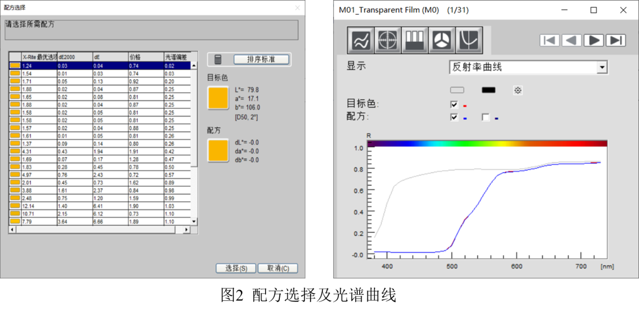The width and height of the screenshot is (639, 315).
Task: Click the 光谱偏差 value 0.57
Action: pyautogui.click(x=177, y=174)
